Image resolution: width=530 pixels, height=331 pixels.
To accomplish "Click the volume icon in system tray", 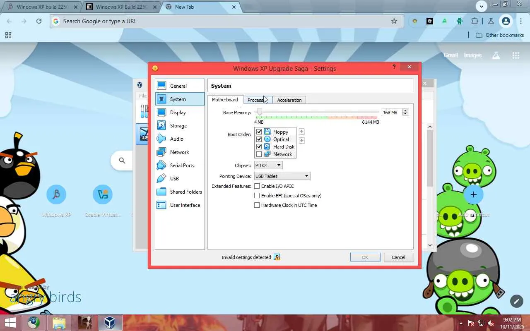I will (491, 323).
